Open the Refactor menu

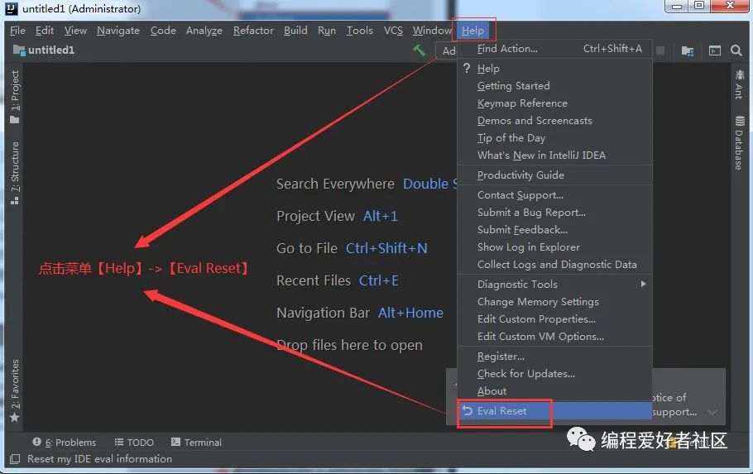pos(253,31)
